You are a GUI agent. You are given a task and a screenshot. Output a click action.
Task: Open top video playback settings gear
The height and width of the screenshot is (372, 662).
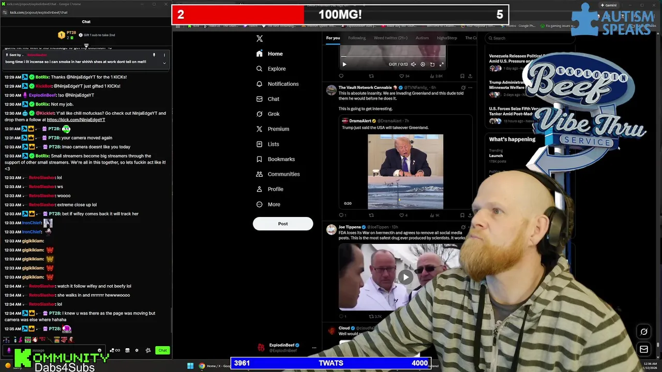click(x=423, y=65)
